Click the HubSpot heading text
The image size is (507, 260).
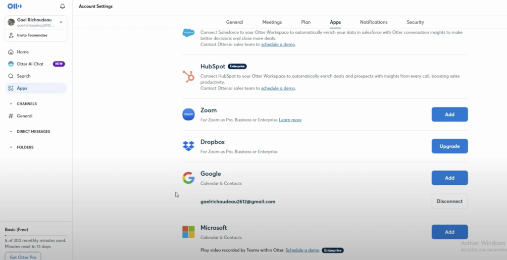(213, 66)
